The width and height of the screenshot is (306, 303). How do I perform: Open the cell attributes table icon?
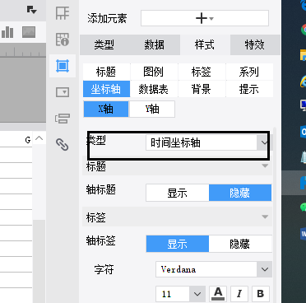click(x=63, y=40)
